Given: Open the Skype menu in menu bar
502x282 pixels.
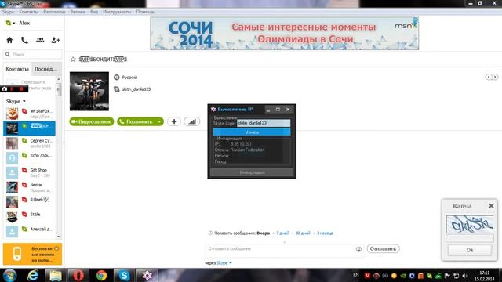Looking at the screenshot, I should pos(8,12).
